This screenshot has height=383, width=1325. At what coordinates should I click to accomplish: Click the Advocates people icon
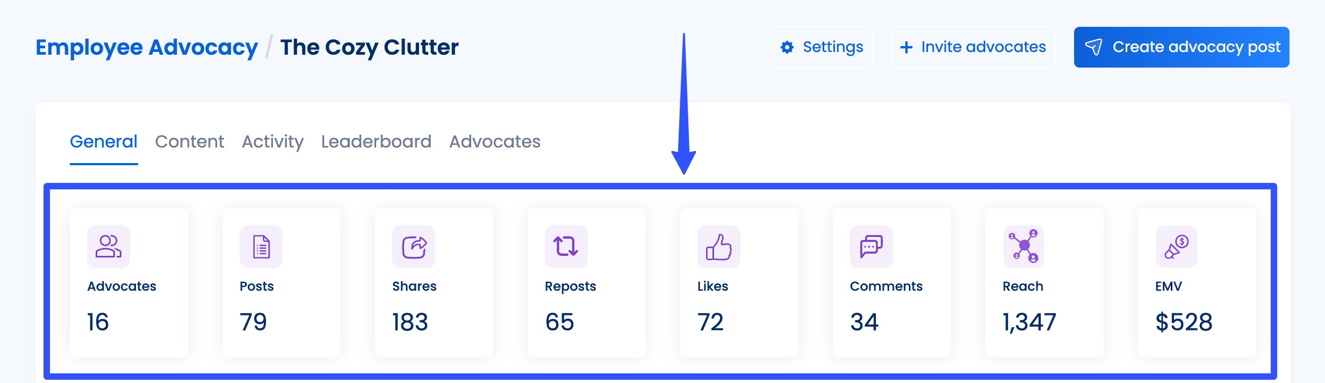point(108,247)
